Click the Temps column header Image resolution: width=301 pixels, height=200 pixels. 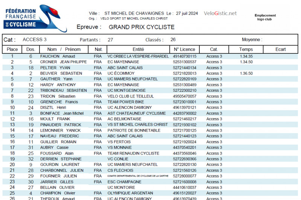(246, 49)
